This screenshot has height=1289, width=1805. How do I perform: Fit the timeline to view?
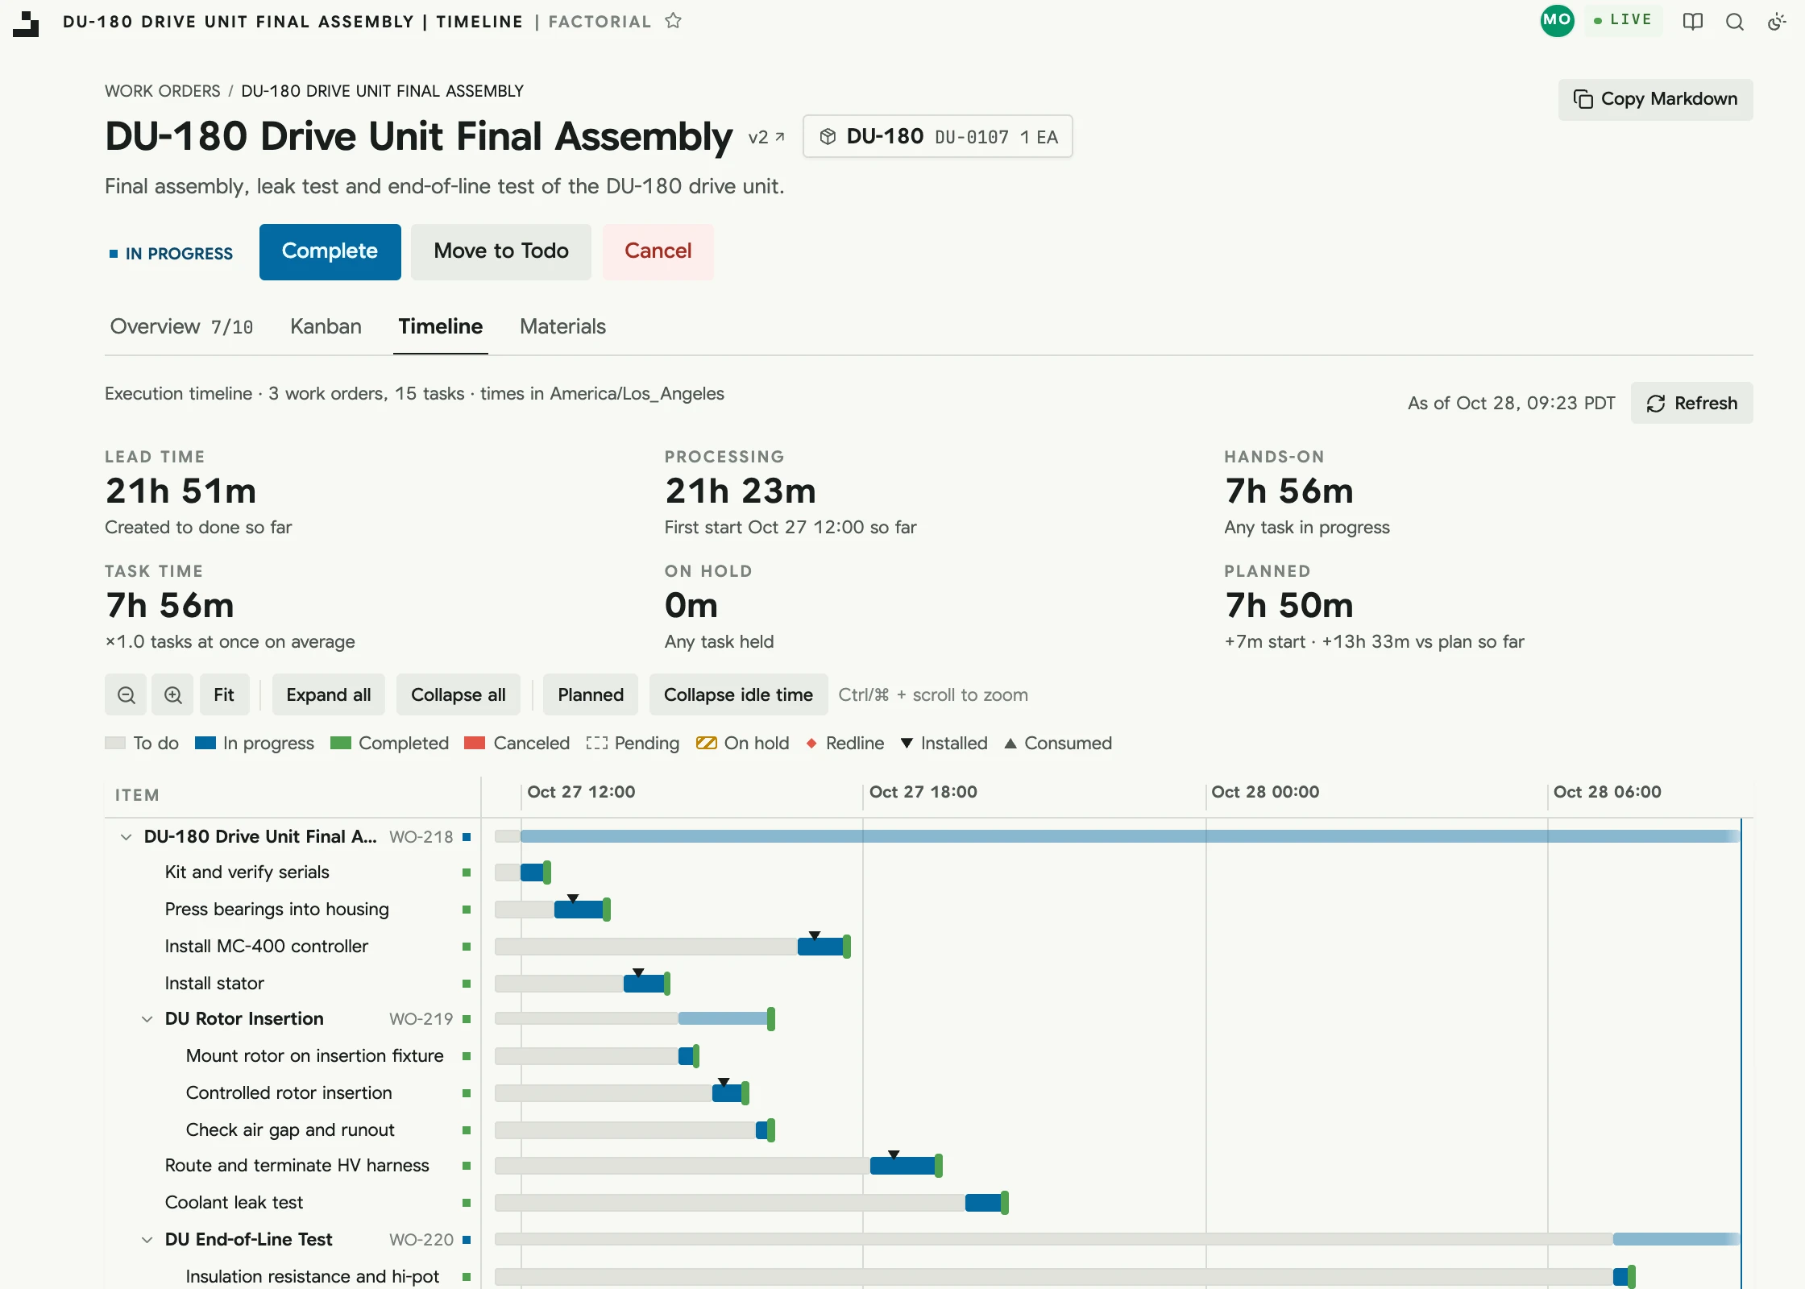223,694
